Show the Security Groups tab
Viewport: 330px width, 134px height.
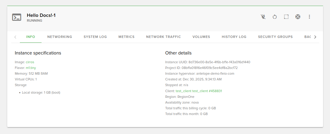coord(275,37)
